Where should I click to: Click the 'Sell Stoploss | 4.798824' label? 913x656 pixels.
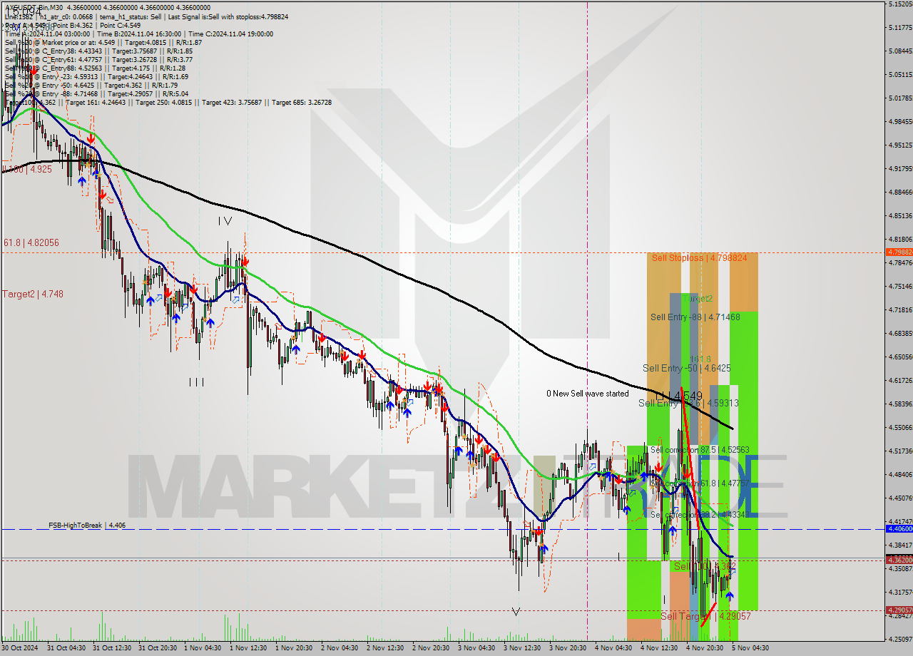tap(699, 257)
